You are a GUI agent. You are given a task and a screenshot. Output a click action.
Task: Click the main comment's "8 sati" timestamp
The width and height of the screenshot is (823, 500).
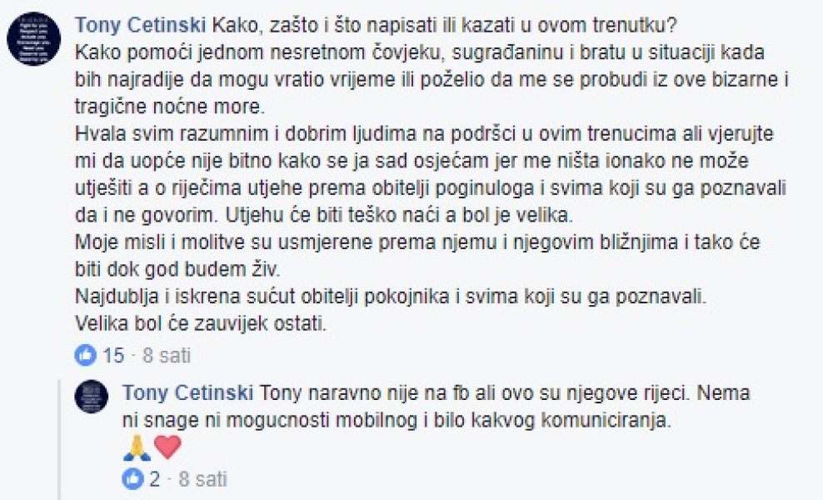click(167, 356)
